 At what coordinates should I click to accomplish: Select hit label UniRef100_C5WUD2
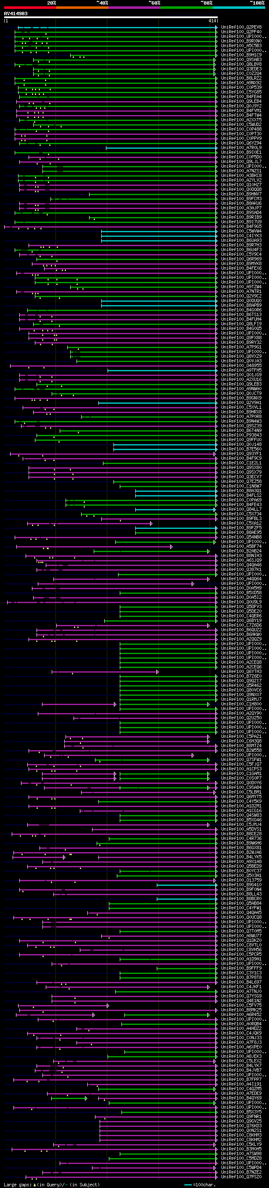pyautogui.click(x=241, y=124)
